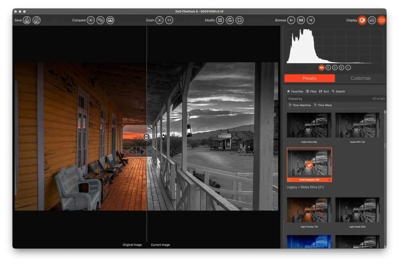Click the Zoom to fit icon
Viewport: 399px width, 265px height.
tap(159, 20)
